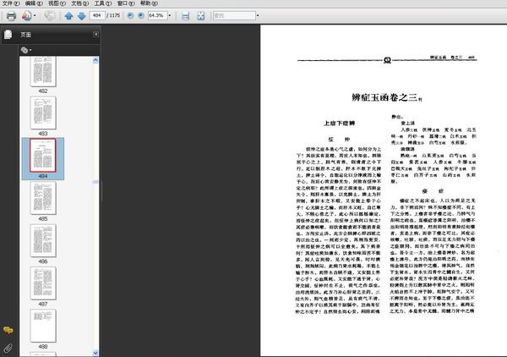This screenshot has width=507, height=357.
Task: Click thumbnail panel scroll up arrow
Action: click(95, 60)
